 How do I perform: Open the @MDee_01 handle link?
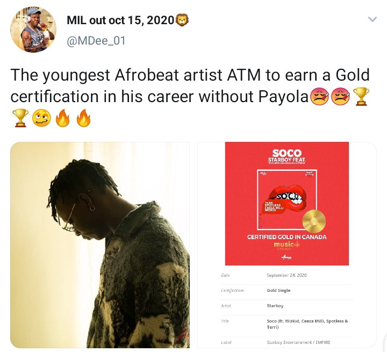pos(96,41)
